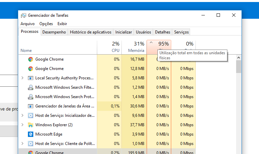Sort by the Memória column header

(134, 47)
